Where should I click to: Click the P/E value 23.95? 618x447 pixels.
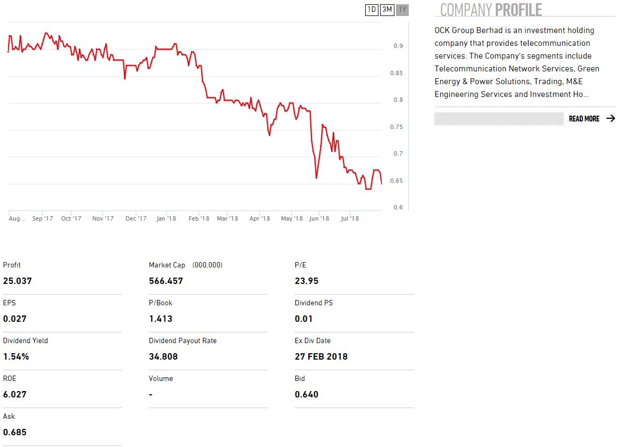pyautogui.click(x=307, y=281)
